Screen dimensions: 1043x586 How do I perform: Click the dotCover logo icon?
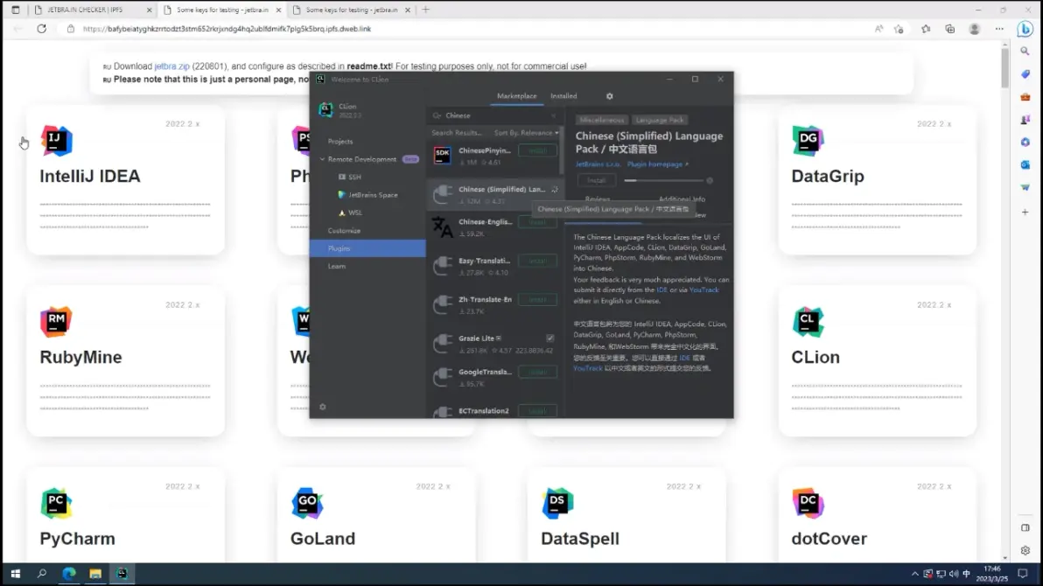coord(808,503)
